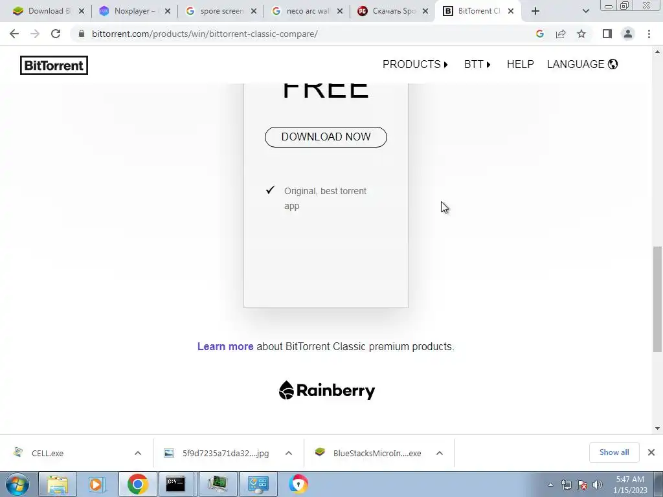663x497 pixels.
Task: Open the tab search chevron
Action: point(585,11)
